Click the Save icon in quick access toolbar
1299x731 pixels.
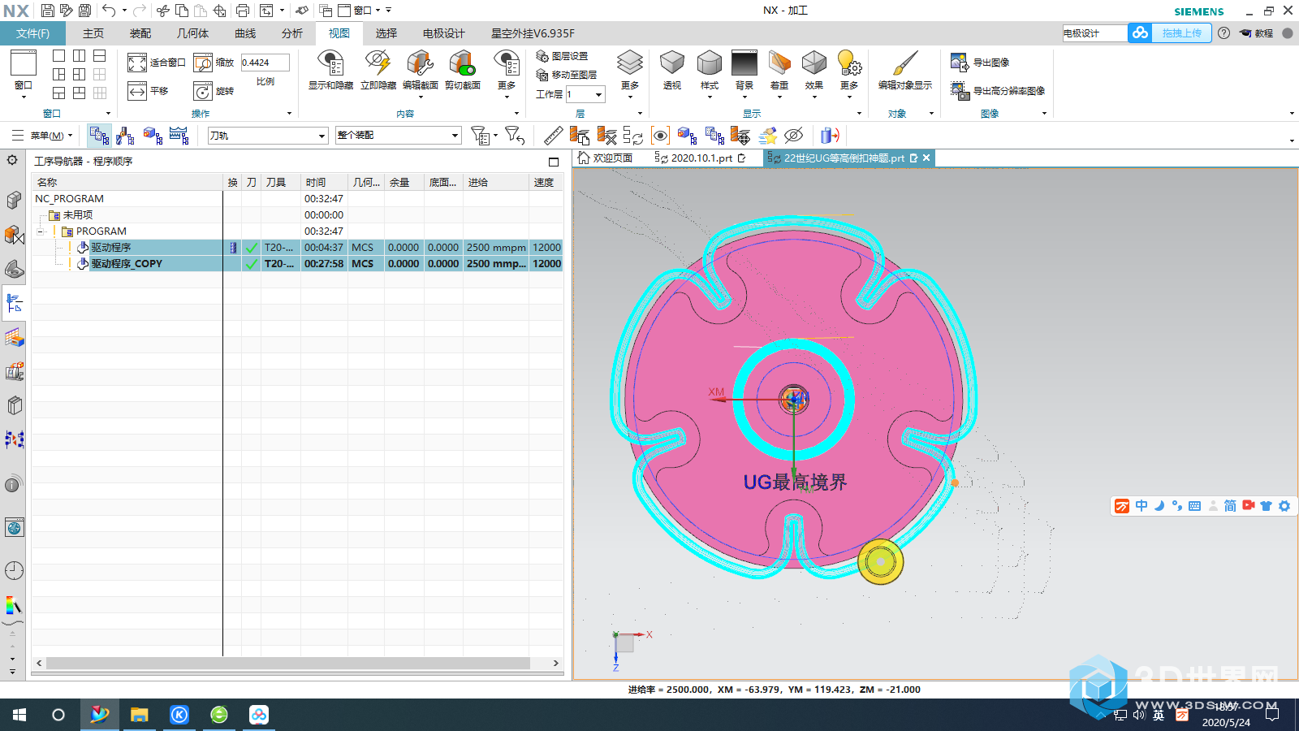coord(48,11)
